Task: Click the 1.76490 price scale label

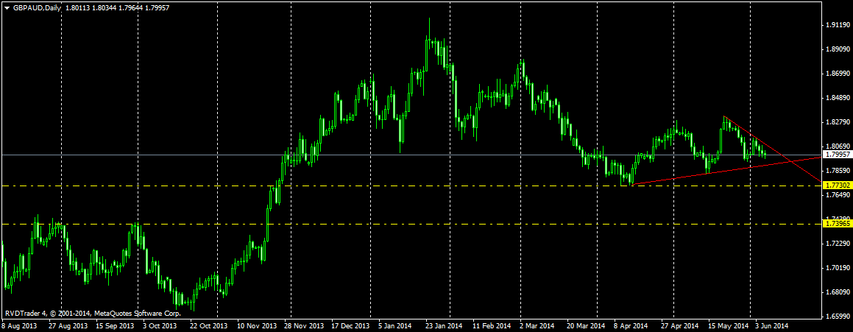Action: coord(837,195)
